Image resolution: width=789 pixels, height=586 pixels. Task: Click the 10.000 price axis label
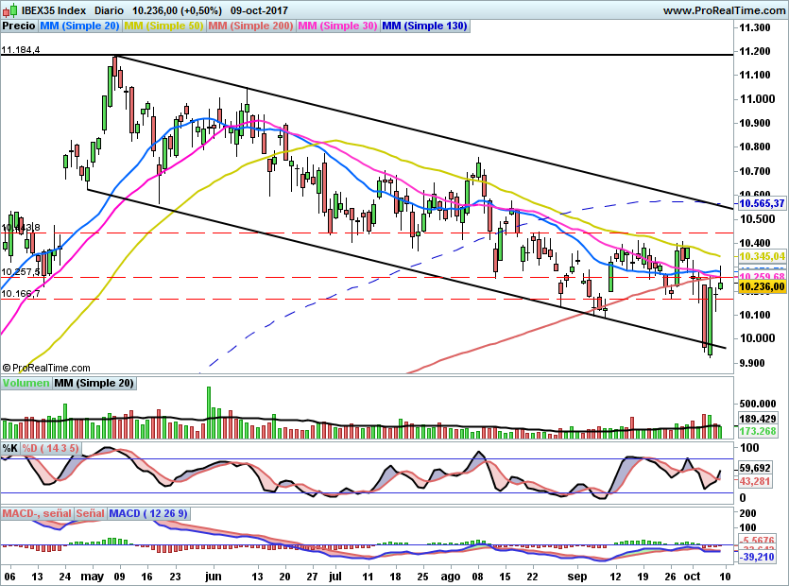tap(757, 338)
